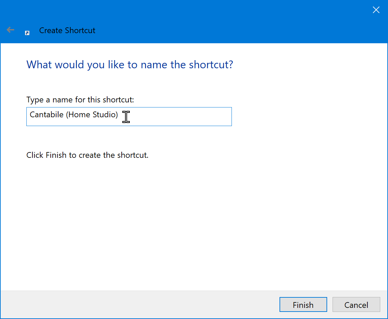This screenshot has width=388, height=319.
Task: Click the back arrow in the title bar
Action: (10, 30)
